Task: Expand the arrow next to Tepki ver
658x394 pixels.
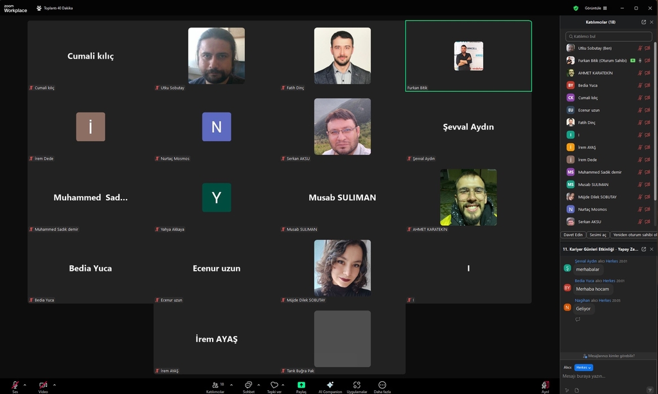Action: 283,385
